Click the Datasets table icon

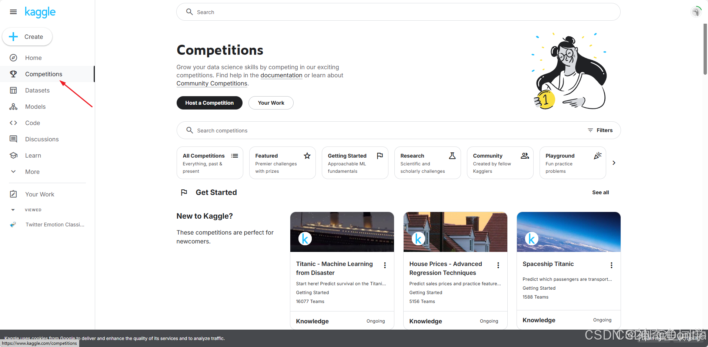coord(13,90)
